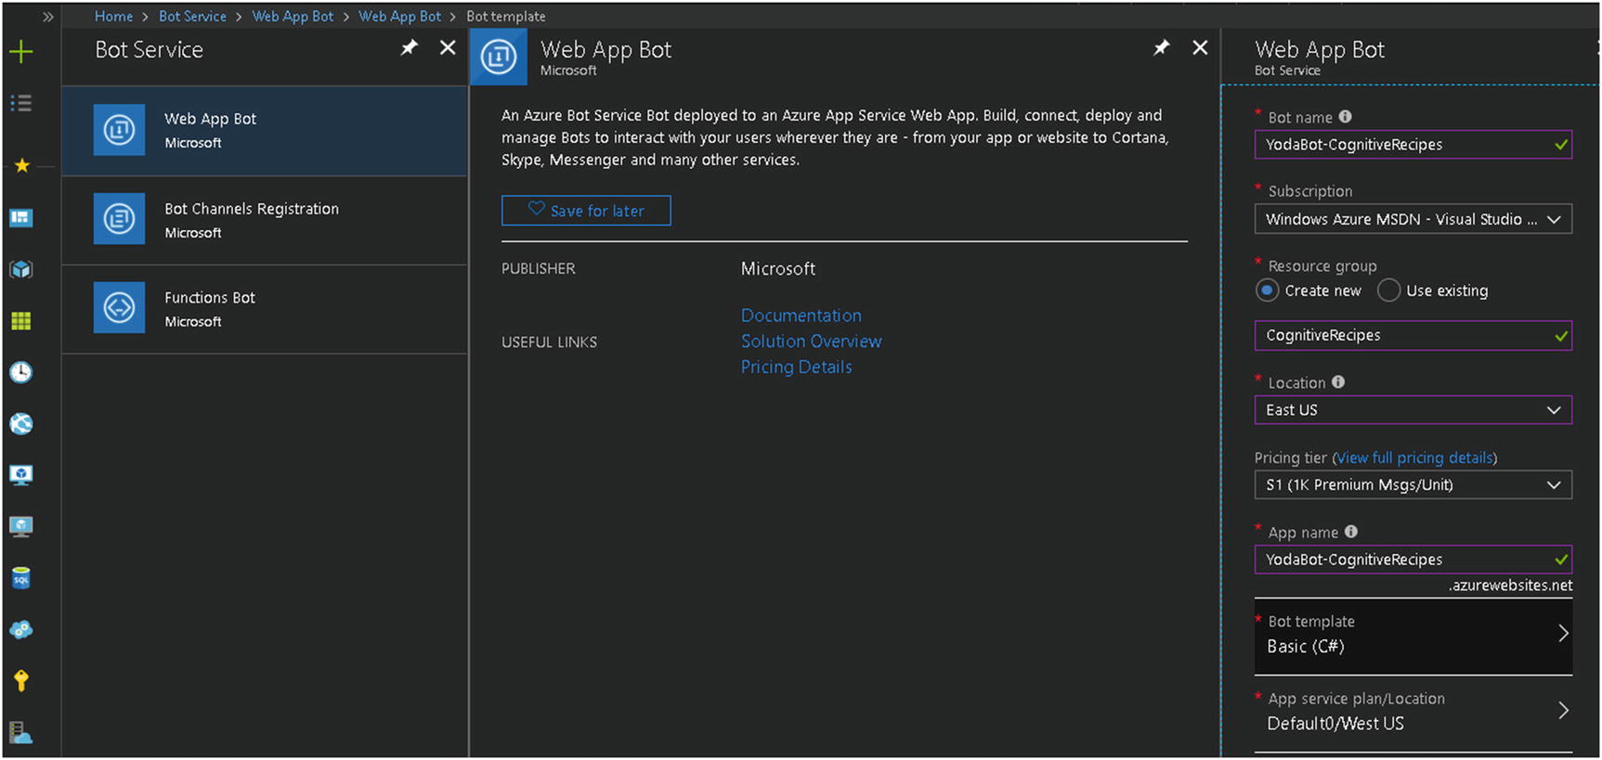The image size is (1602, 760).
Task: Open the Location dropdown showing East US
Action: [x=1413, y=410]
